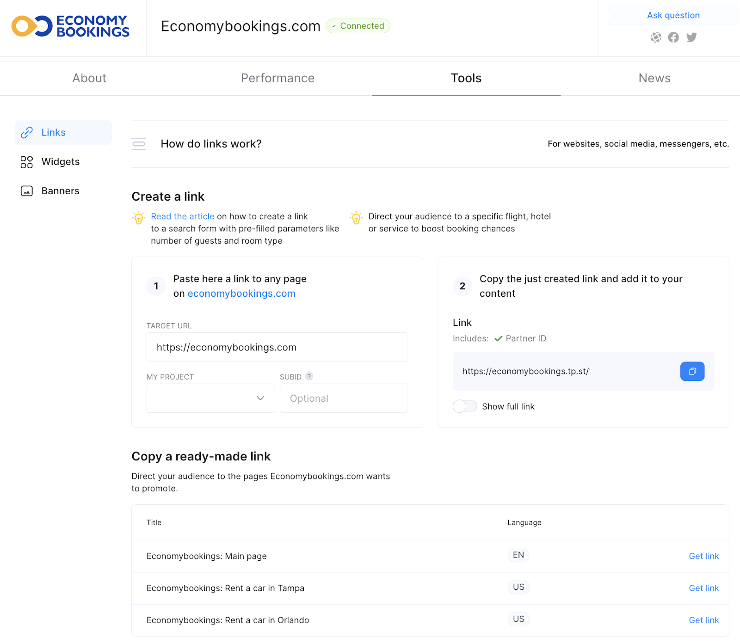Click the Economy Bookings logo

(70, 26)
